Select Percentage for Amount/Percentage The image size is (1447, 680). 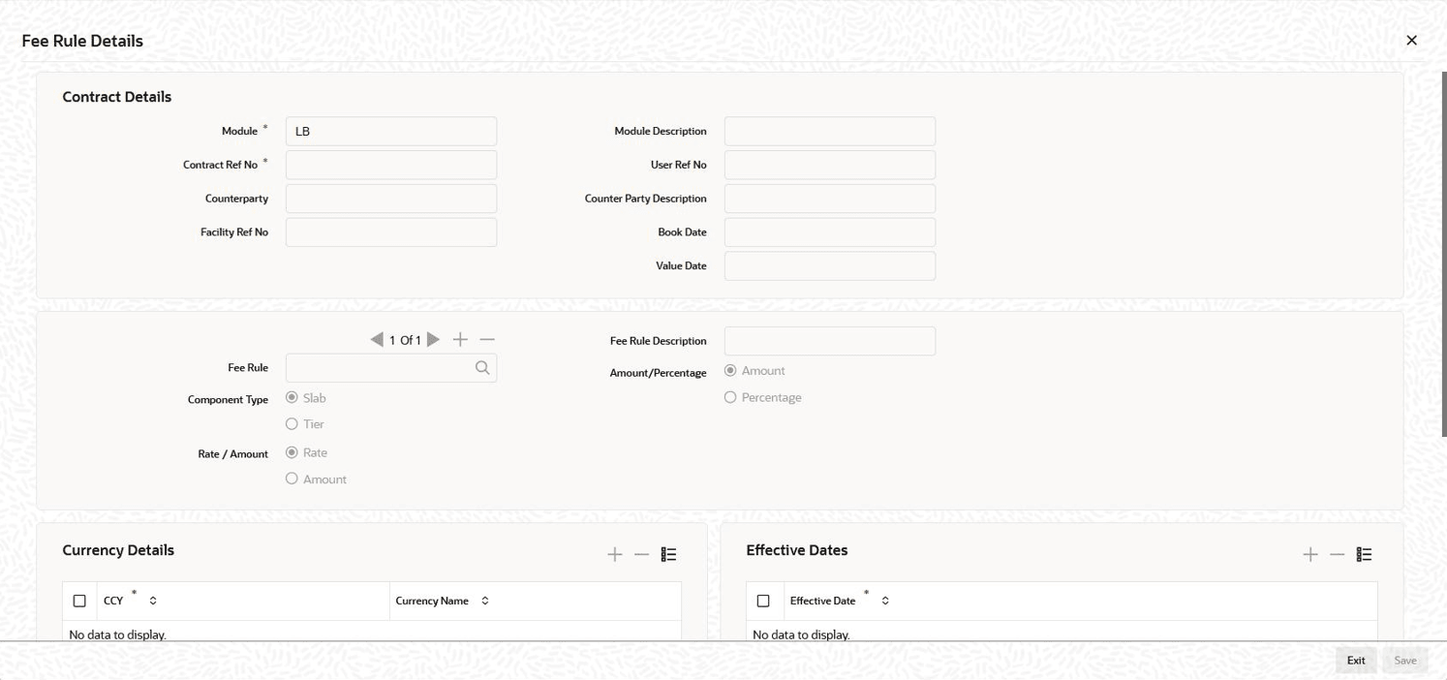coord(730,397)
